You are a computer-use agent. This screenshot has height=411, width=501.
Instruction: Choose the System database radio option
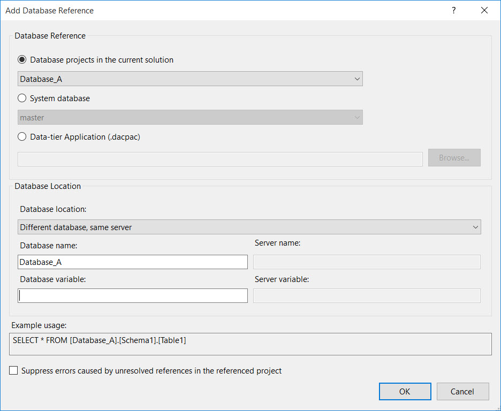coord(22,98)
